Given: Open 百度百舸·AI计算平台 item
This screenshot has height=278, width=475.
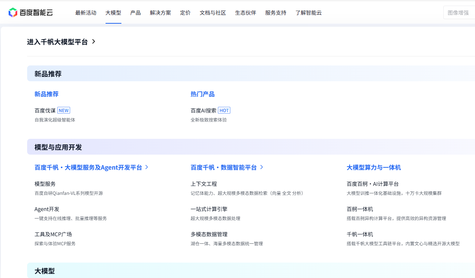Looking at the screenshot, I should pyautogui.click(x=373, y=184).
